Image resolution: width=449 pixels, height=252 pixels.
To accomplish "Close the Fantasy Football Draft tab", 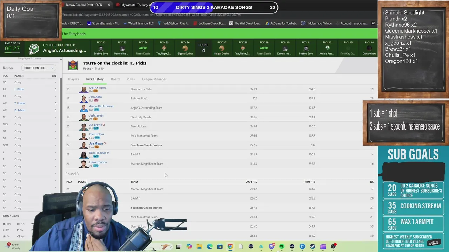I will pos(109,5).
